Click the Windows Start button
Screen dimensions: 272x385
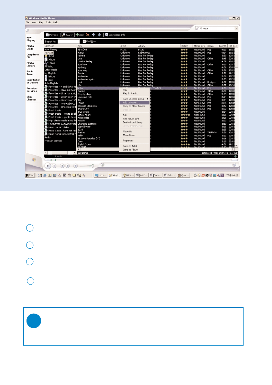pos(30,175)
